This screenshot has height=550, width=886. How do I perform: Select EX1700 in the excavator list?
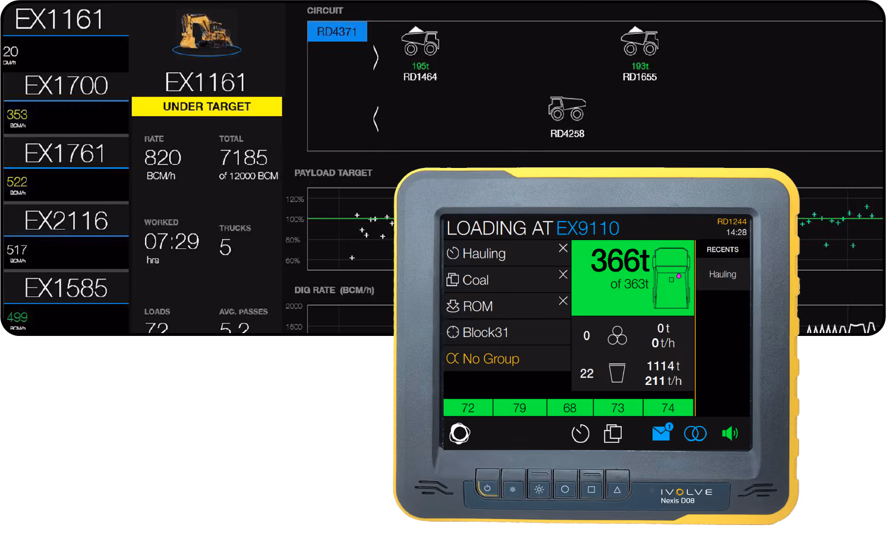pos(65,103)
